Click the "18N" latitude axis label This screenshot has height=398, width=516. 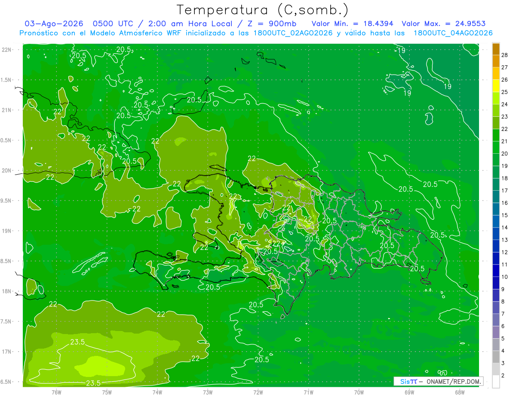tap(7, 292)
